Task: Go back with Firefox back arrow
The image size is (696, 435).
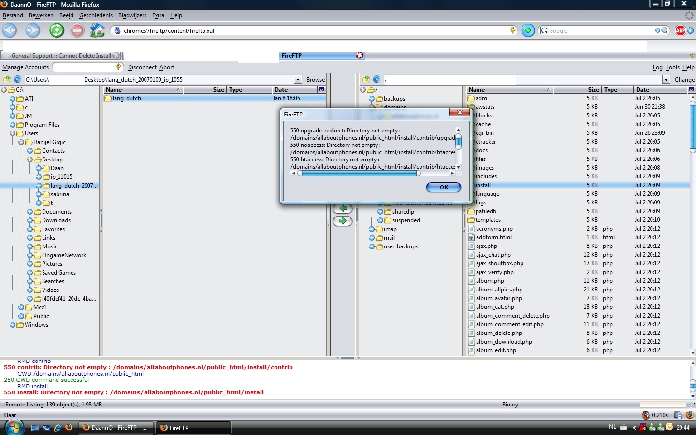Action: tap(10, 30)
